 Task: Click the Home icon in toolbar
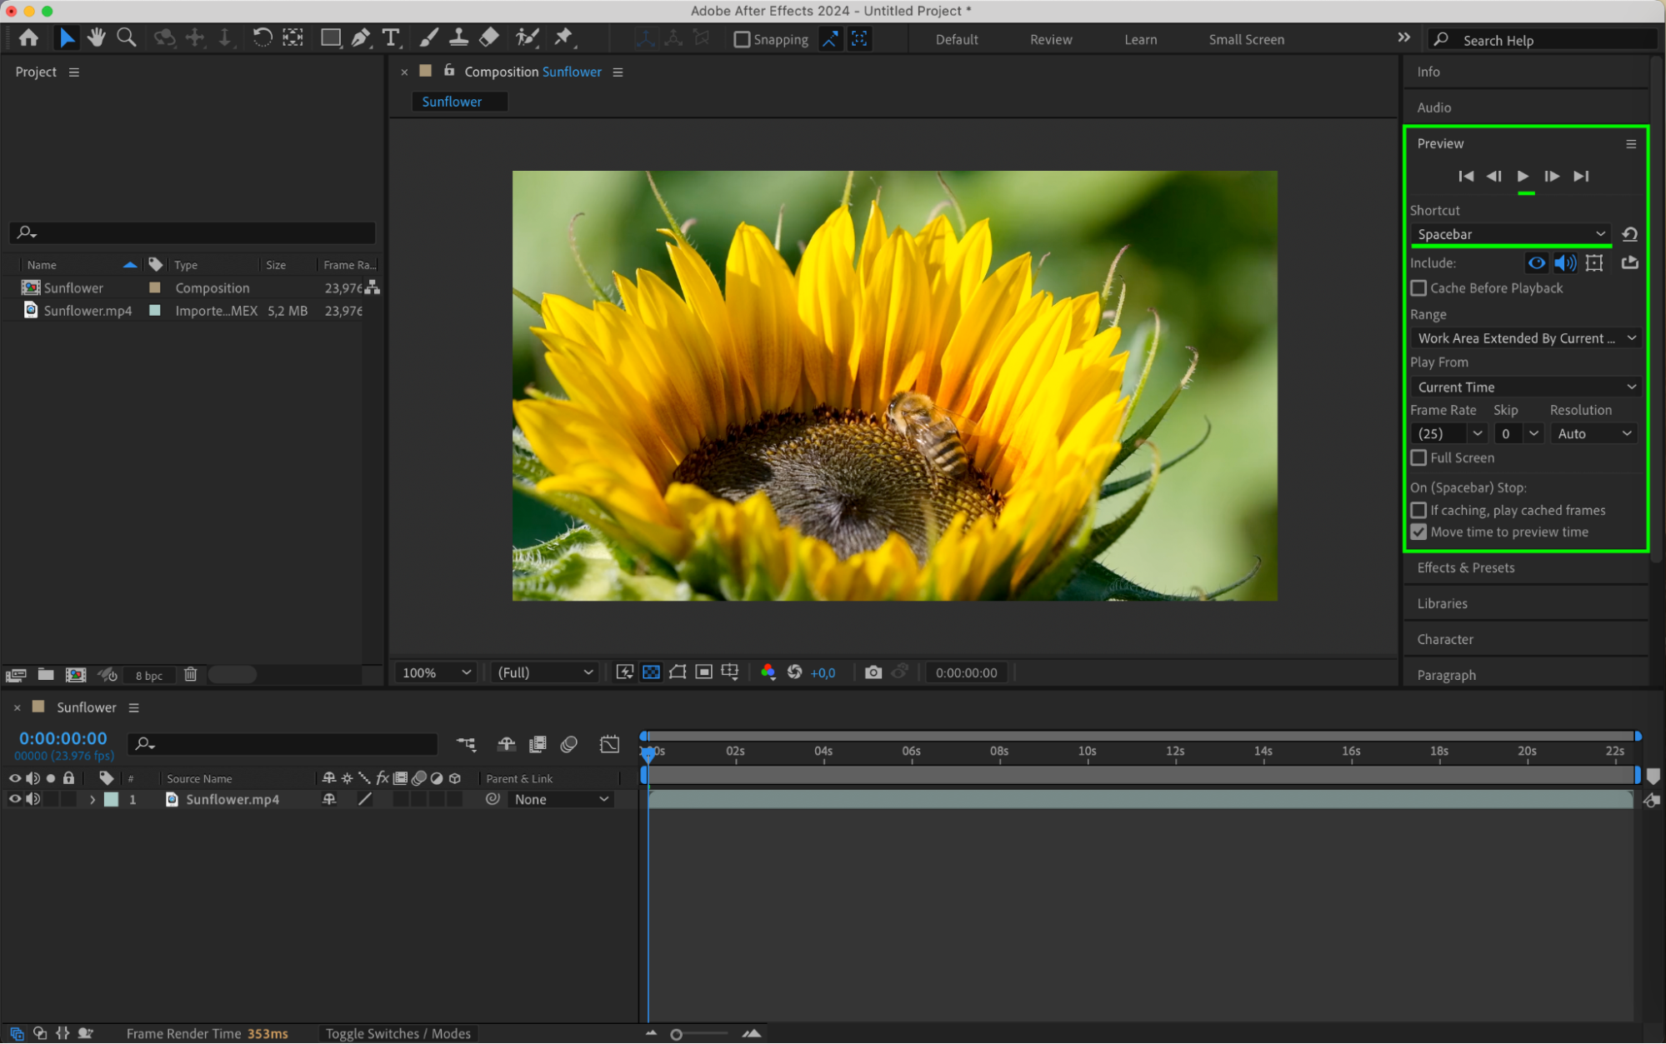click(x=28, y=37)
